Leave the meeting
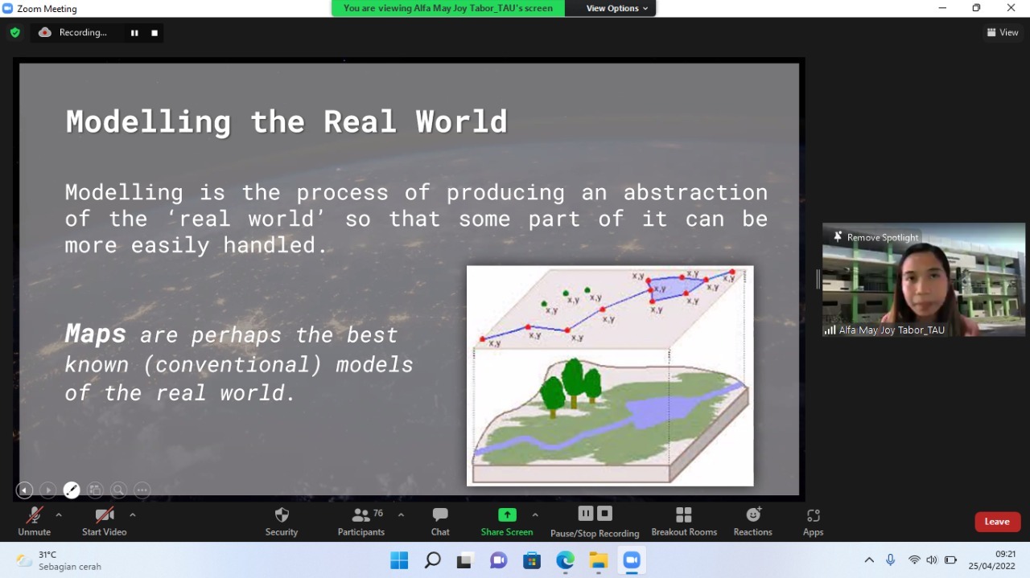Viewport: 1030px width, 578px height. click(x=997, y=522)
